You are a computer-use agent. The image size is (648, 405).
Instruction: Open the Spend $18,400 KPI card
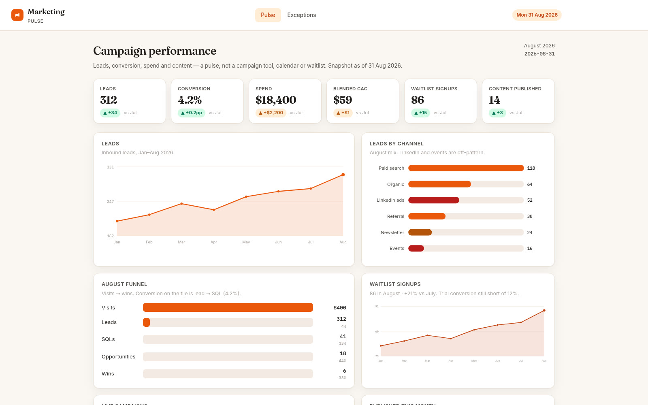[285, 101]
